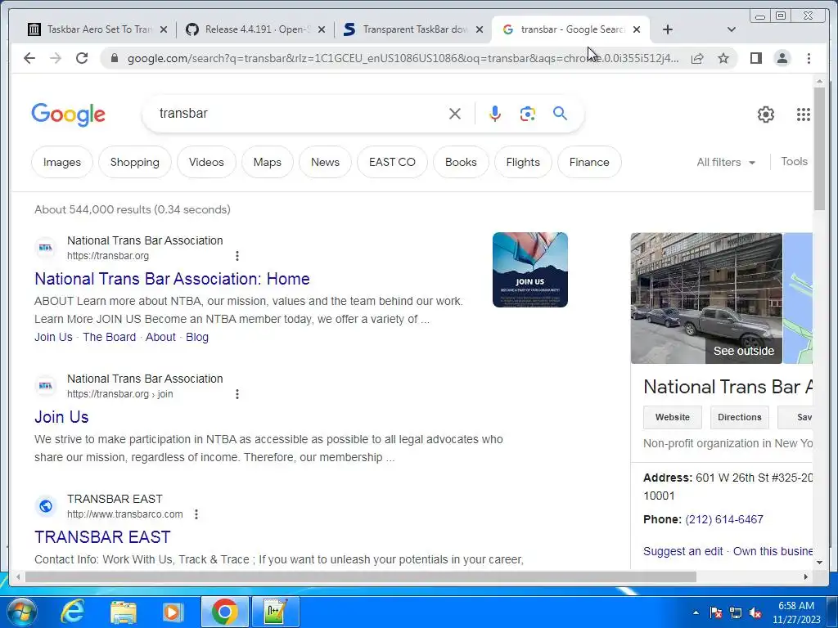Call phone number (212) 614-6467
The image size is (838, 628).
tap(724, 519)
